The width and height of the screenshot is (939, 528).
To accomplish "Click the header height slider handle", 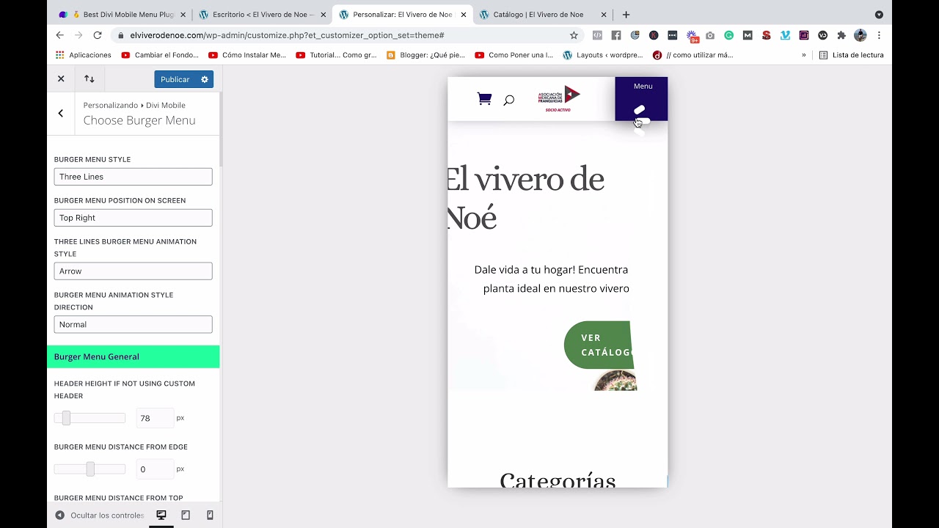I will point(66,418).
